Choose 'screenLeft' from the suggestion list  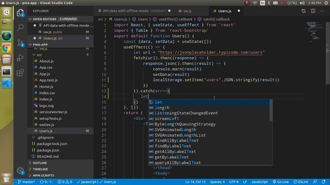click(209, 119)
